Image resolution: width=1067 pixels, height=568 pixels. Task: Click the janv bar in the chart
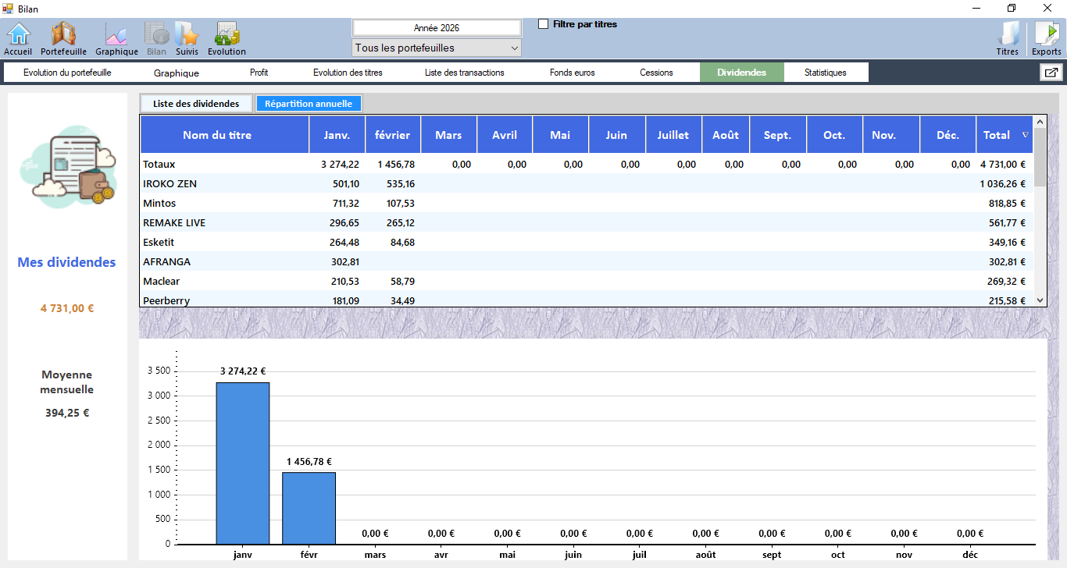point(243,463)
